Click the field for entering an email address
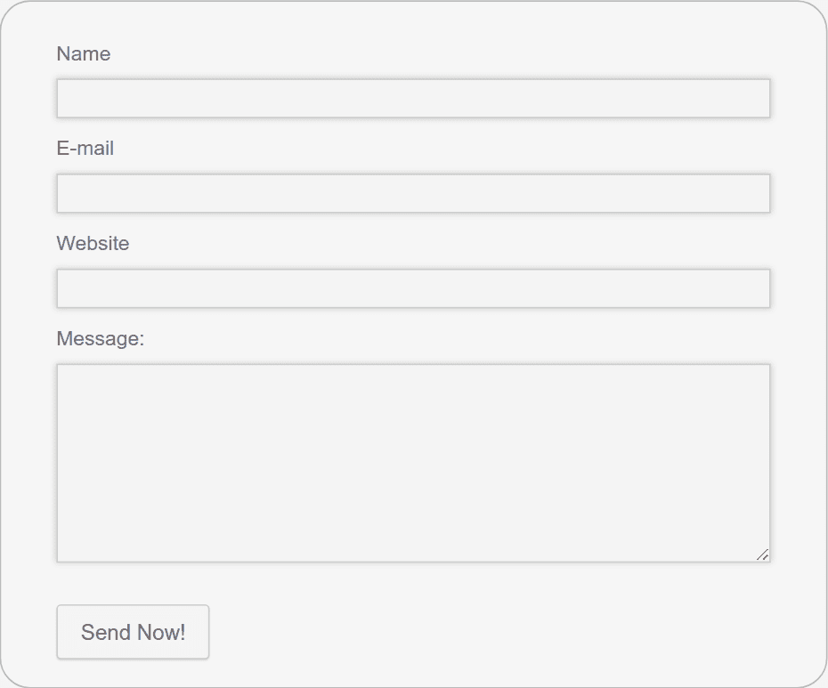The width and height of the screenshot is (828, 688). pyautogui.click(x=413, y=193)
